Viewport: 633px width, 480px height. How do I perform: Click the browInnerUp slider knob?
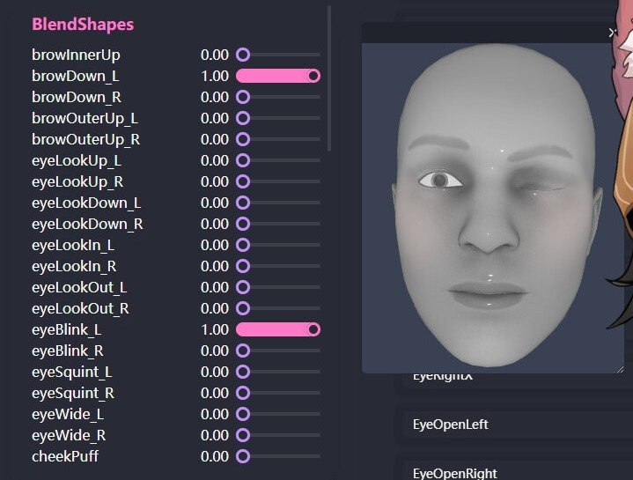tap(243, 55)
